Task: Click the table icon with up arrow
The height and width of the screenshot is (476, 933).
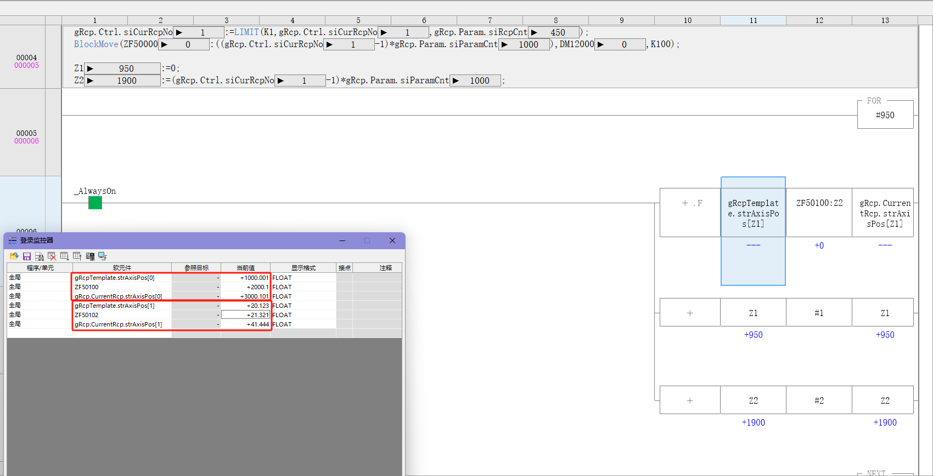Action: [x=77, y=256]
